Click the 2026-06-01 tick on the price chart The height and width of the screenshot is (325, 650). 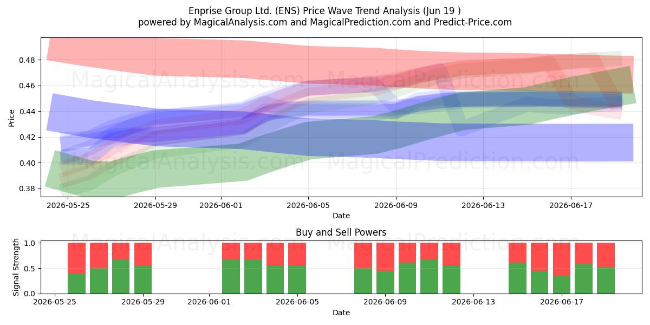[x=221, y=205]
